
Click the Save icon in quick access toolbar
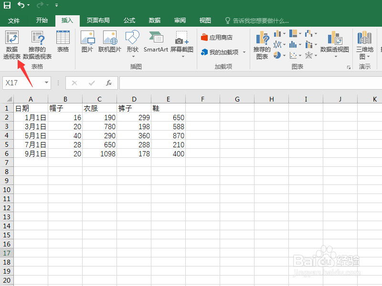[x=7, y=5]
